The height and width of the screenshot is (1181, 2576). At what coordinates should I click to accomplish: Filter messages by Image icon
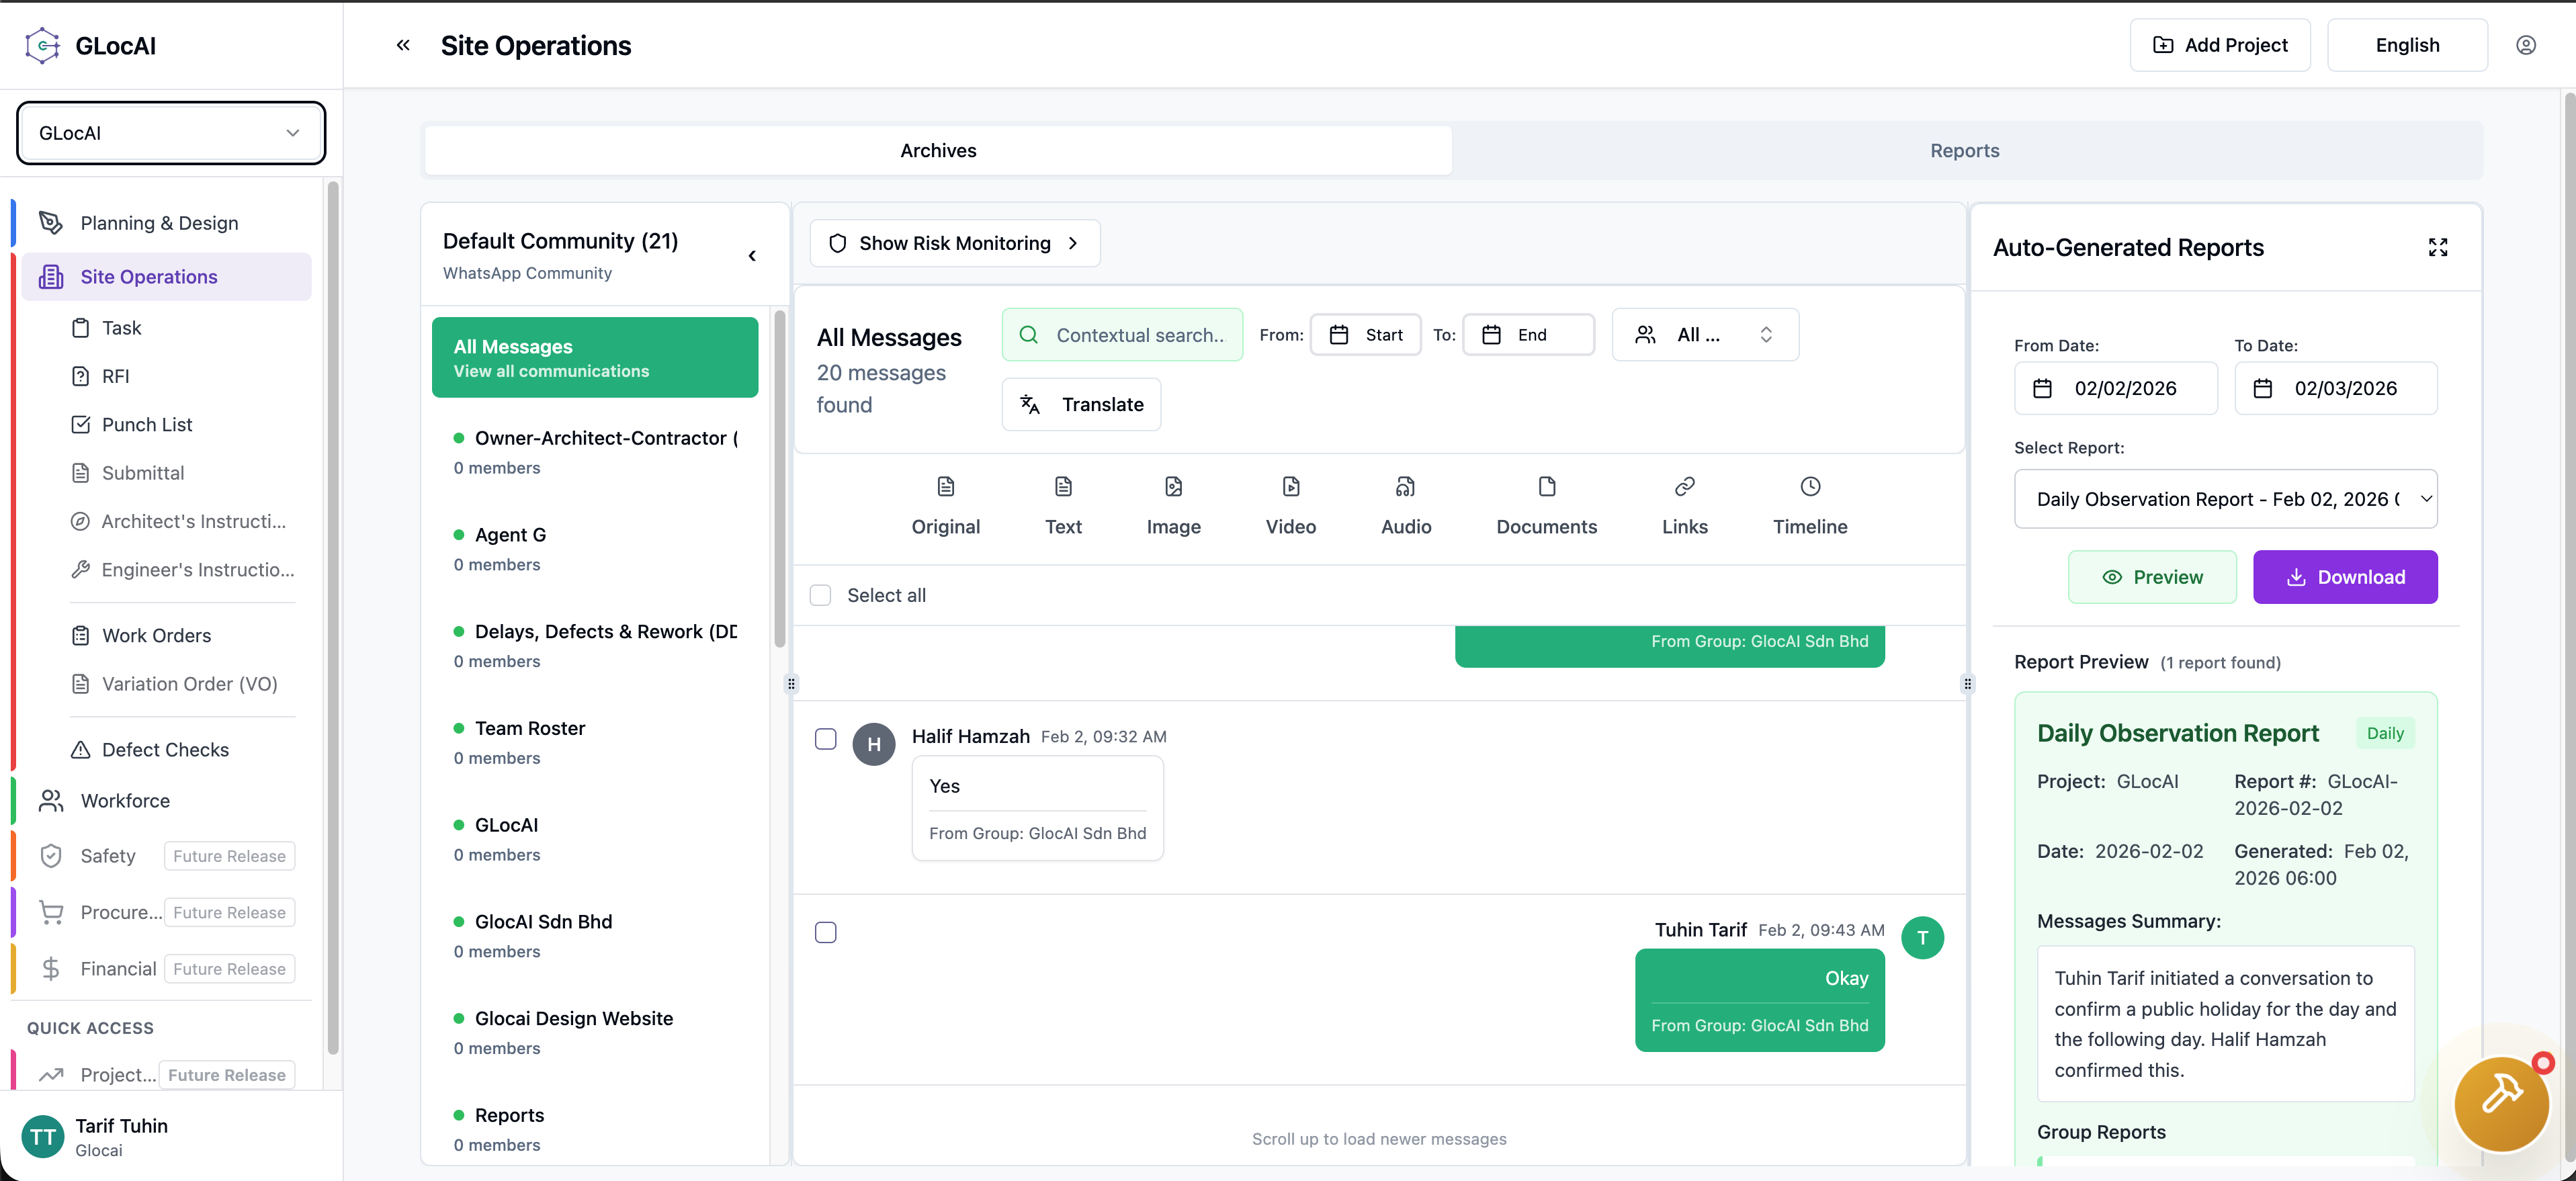(1173, 487)
